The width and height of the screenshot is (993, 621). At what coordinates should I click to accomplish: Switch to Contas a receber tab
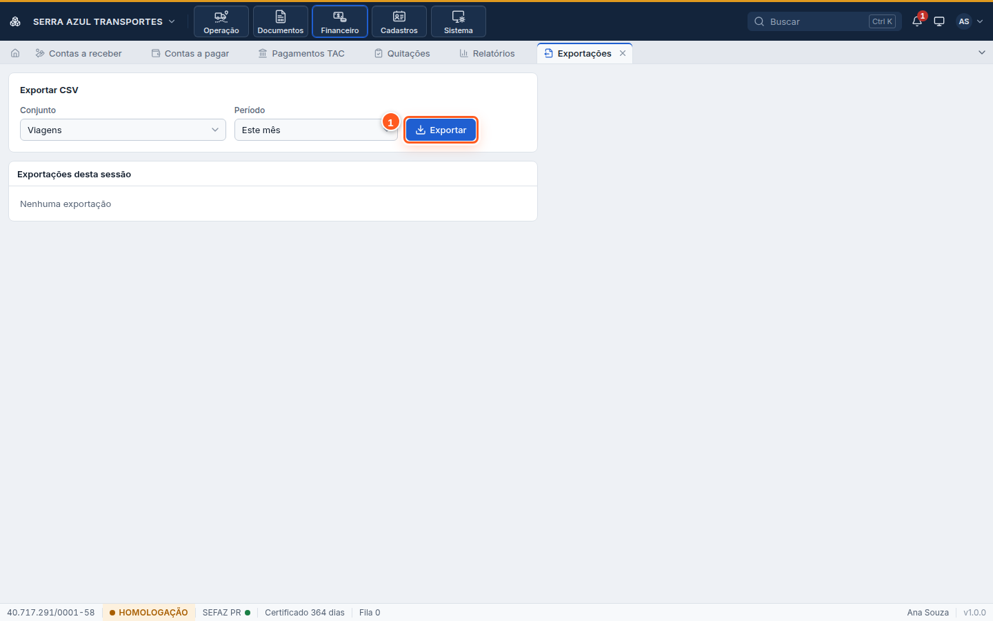point(79,53)
